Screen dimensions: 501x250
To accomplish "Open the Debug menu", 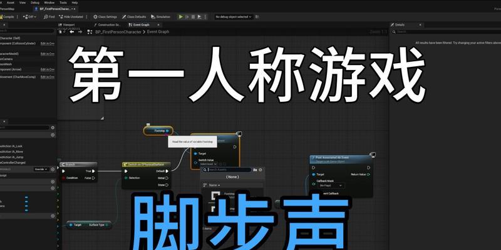I will (x=35, y=2).
